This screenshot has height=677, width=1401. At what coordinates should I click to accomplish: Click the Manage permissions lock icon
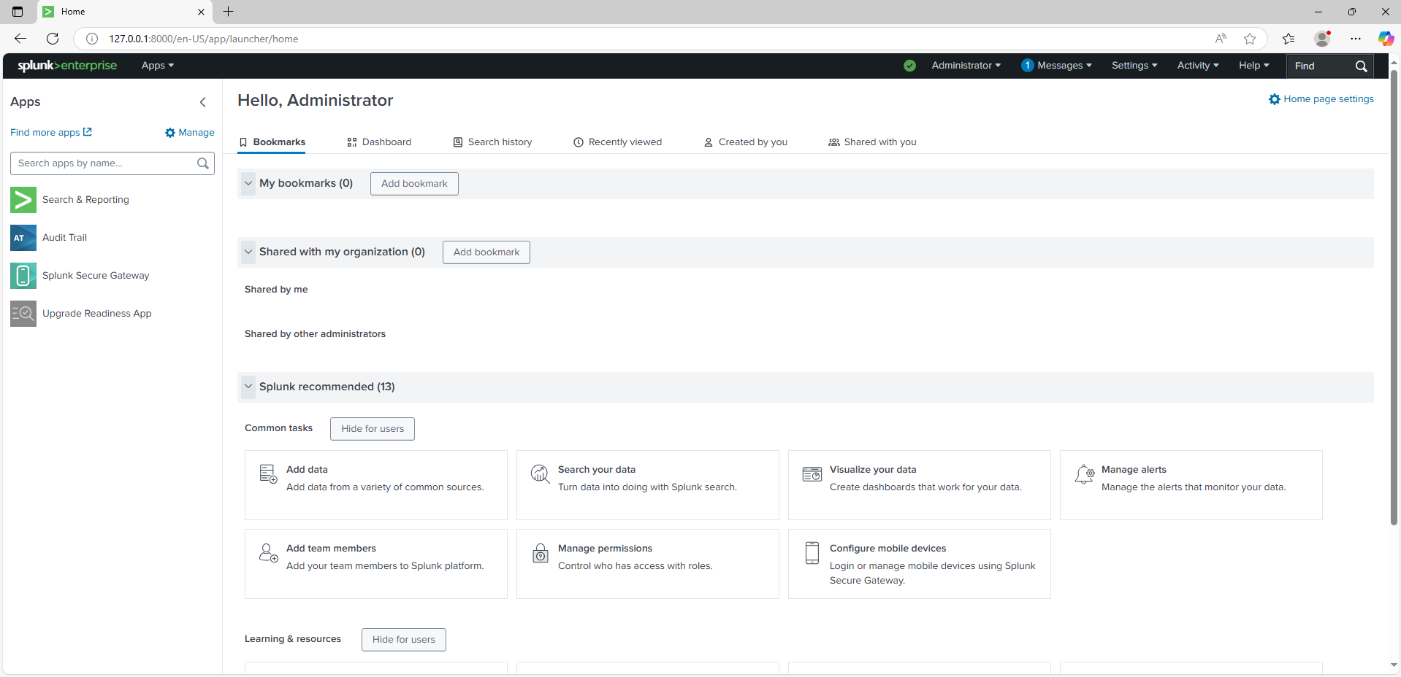[541, 553]
